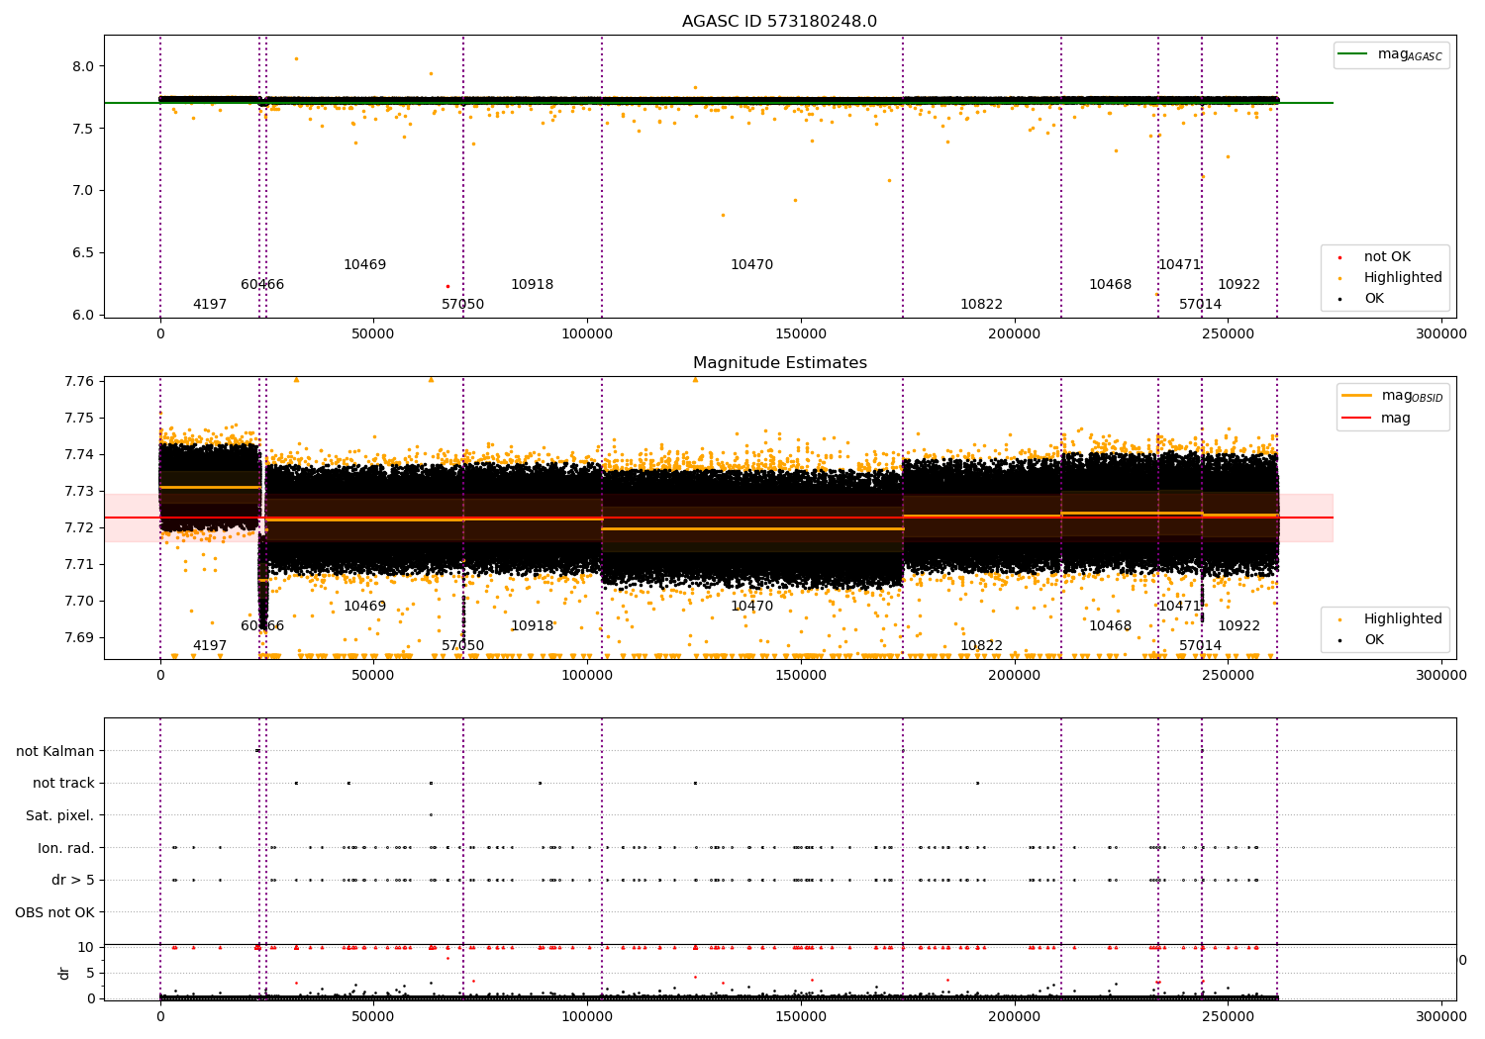Click the 'AGASC ID 573180248.0' plot title
The image size is (1485, 1039).
[779, 22]
